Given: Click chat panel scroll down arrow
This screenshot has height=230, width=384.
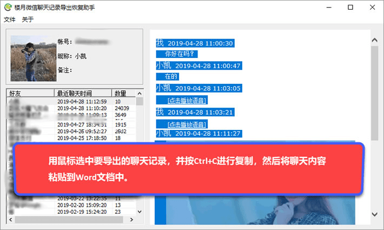Looking at the screenshot, I should click(374, 214).
